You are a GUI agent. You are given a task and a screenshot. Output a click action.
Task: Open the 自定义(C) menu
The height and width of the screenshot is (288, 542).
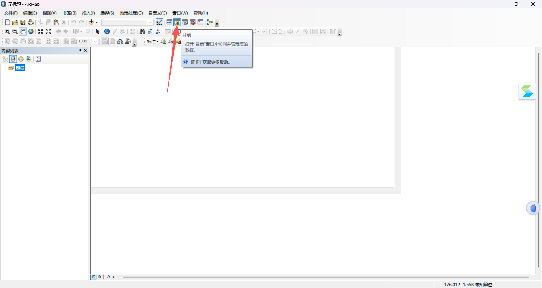(158, 13)
